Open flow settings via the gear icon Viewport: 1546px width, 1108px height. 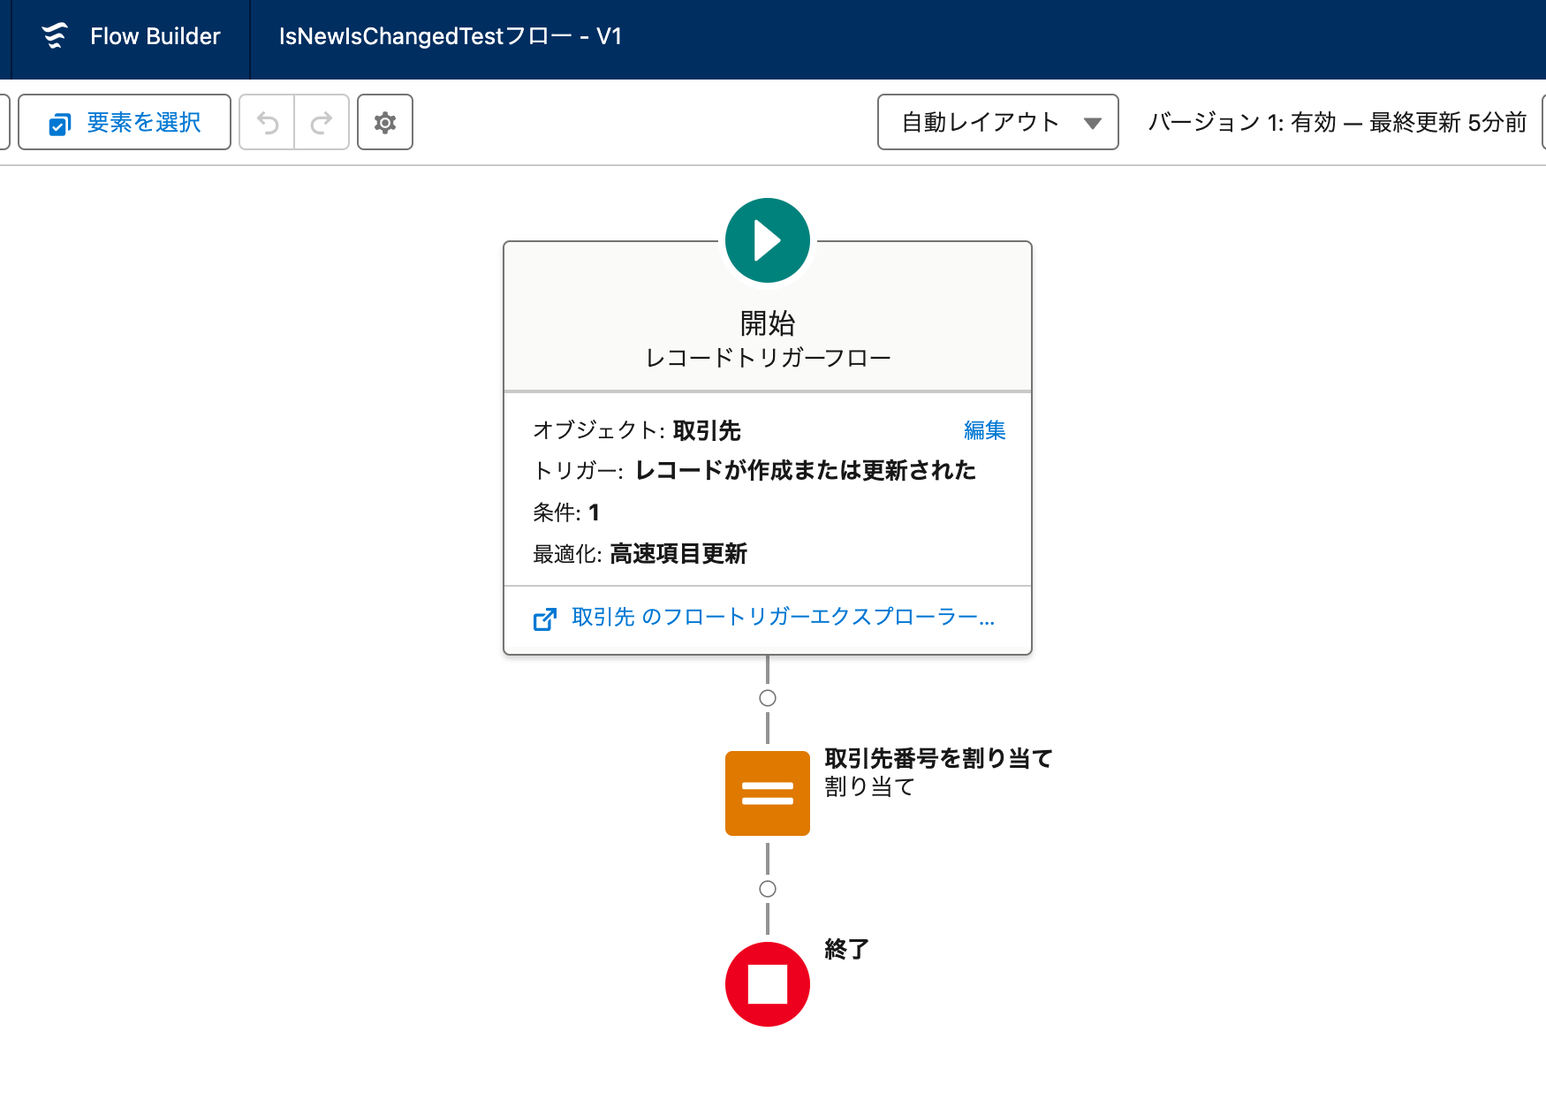pos(384,122)
